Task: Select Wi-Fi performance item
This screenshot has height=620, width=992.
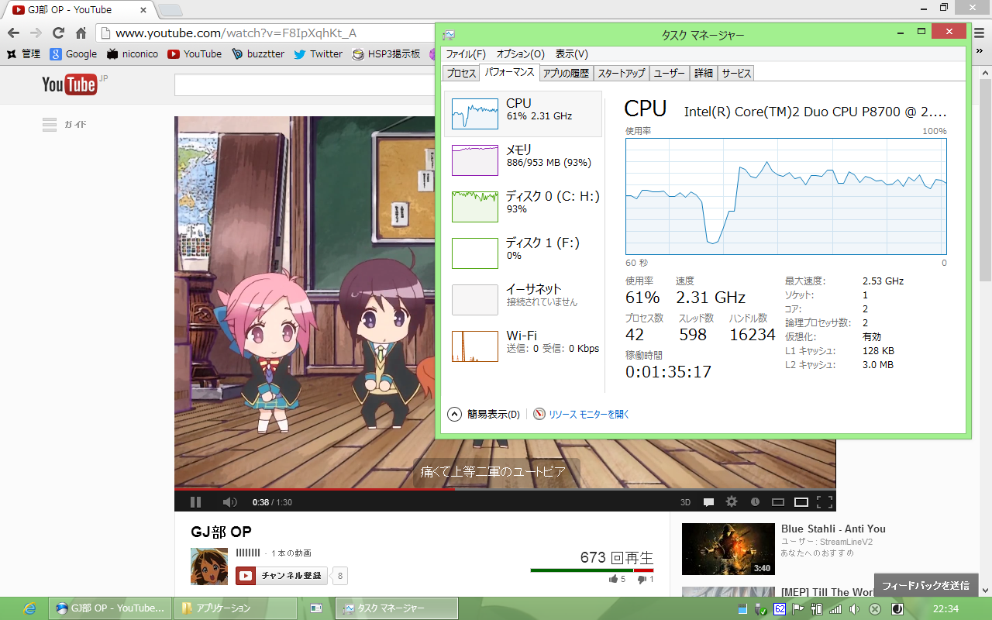Action: tap(524, 346)
